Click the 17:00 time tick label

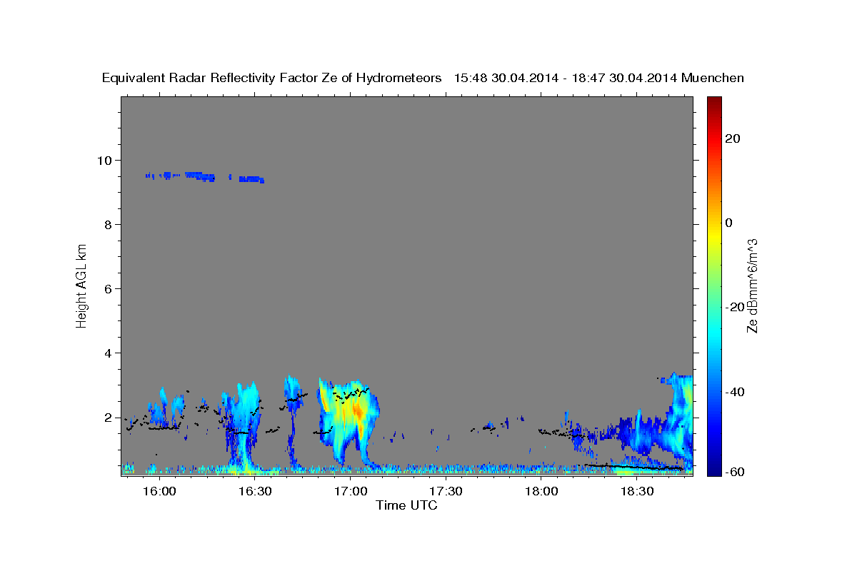[351, 491]
